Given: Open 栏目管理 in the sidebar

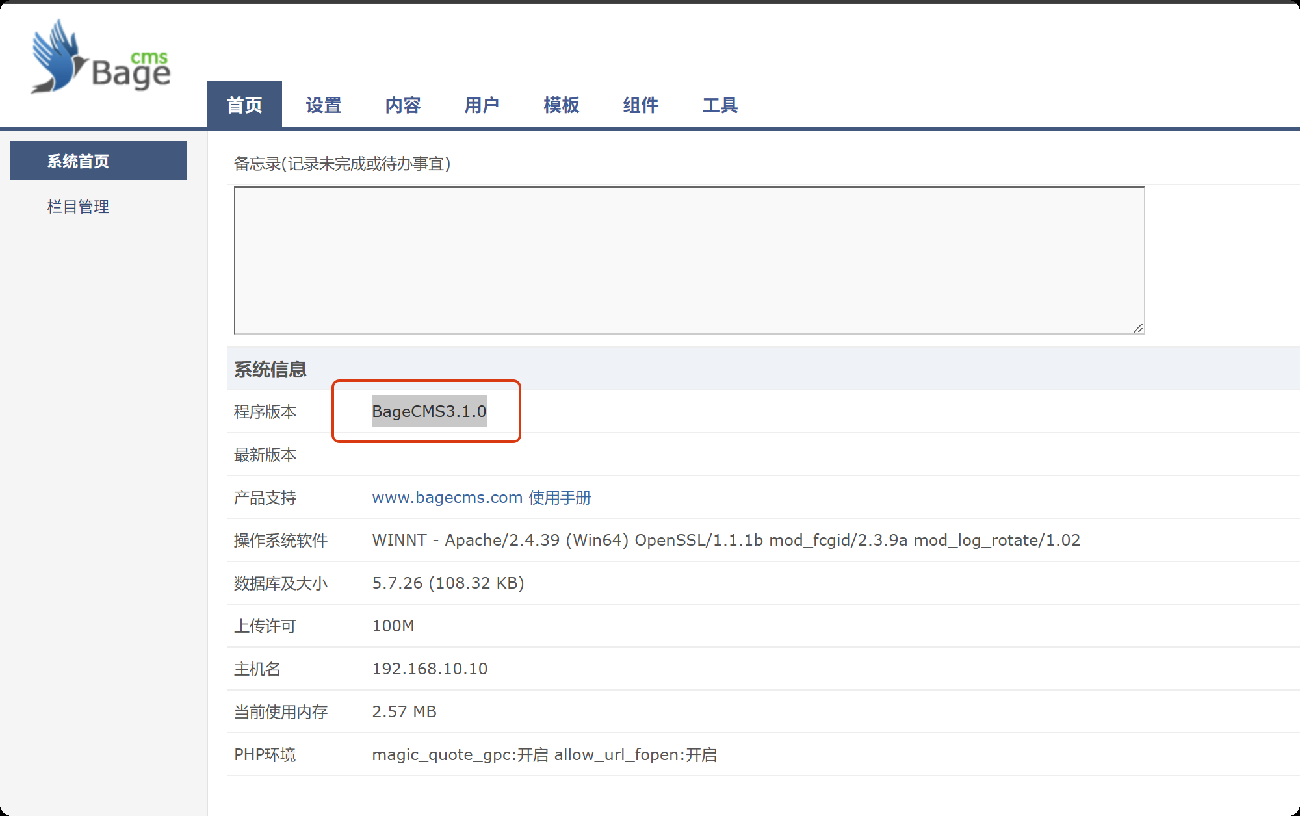Looking at the screenshot, I should (x=78, y=207).
